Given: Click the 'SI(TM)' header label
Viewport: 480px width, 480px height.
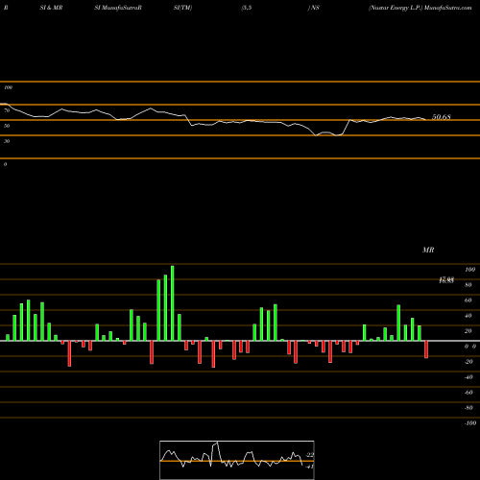Looking at the screenshot, I should (x=182, y=8).
